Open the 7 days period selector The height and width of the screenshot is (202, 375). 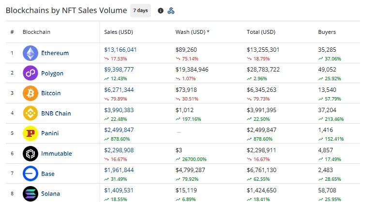140,11
